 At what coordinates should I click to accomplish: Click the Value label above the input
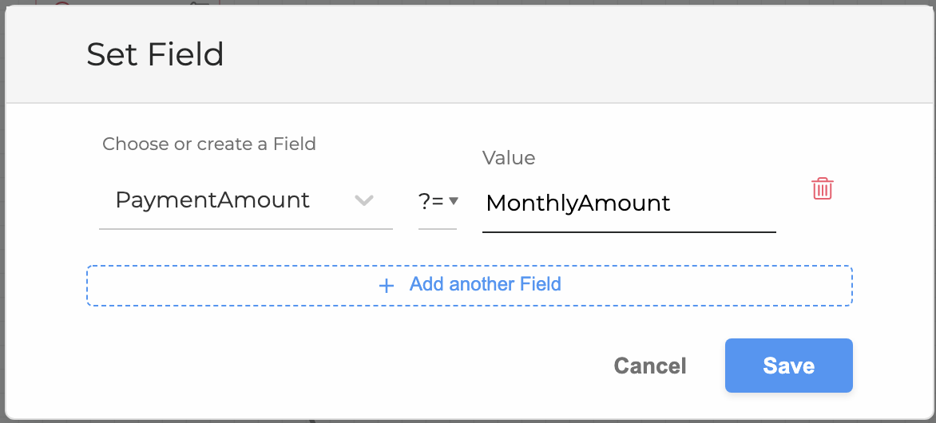tap(509, 158)
